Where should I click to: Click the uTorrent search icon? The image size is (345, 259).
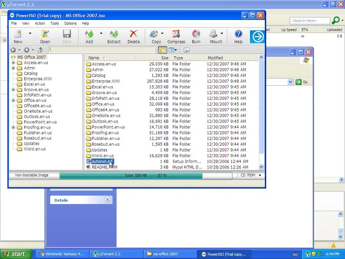tap(336, 21)
